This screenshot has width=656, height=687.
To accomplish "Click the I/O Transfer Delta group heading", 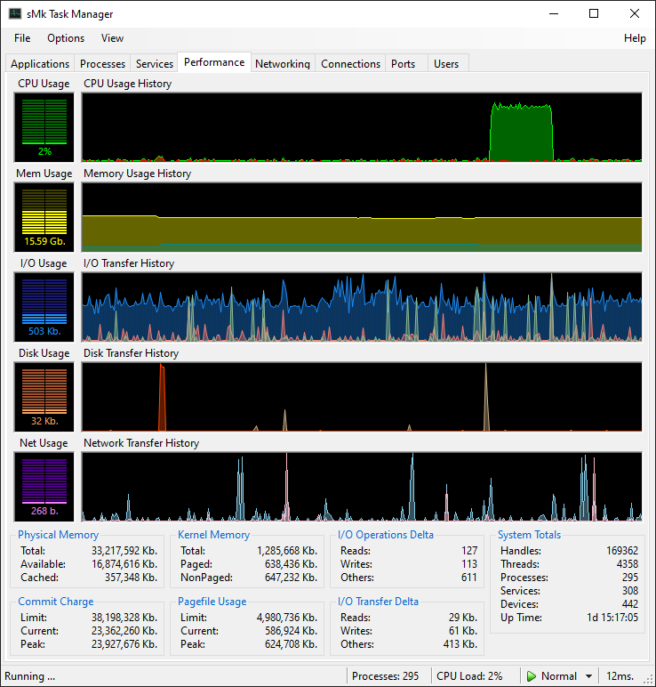I will pos(378,602).
